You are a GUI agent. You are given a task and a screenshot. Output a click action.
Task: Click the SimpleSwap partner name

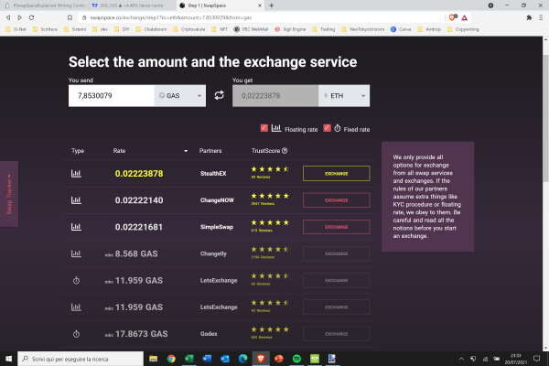[x=217, y=227]
